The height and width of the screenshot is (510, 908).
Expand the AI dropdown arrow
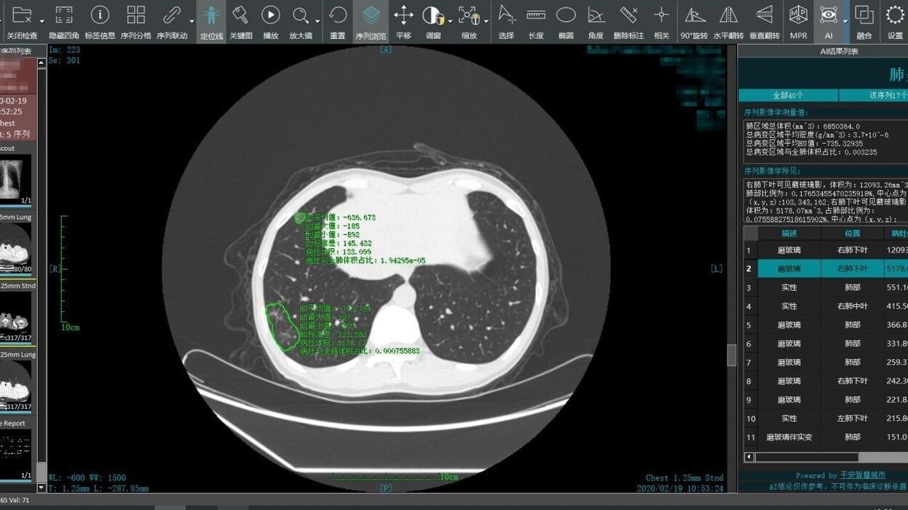tap(845, 21)
